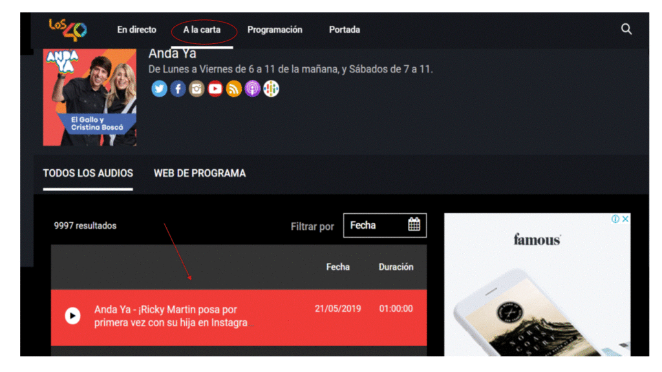
Task: Switch to the TODOS LOS AUDIOS tab
Action: click(x=88, y=173)
